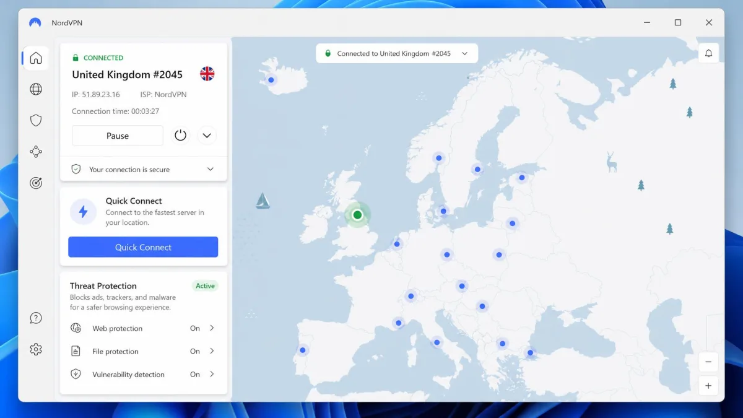
Task: Minimize the NordVPN window
Action: tap(647, 23)
